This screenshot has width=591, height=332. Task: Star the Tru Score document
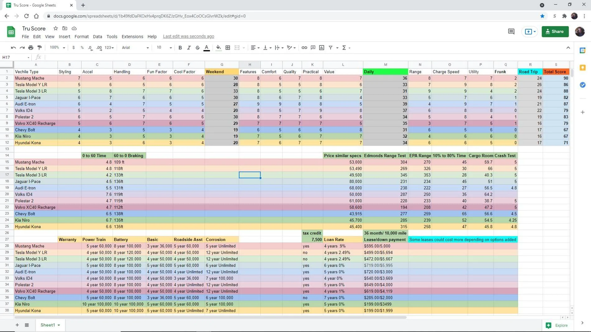pyautogui.click(x=55, y=28)
